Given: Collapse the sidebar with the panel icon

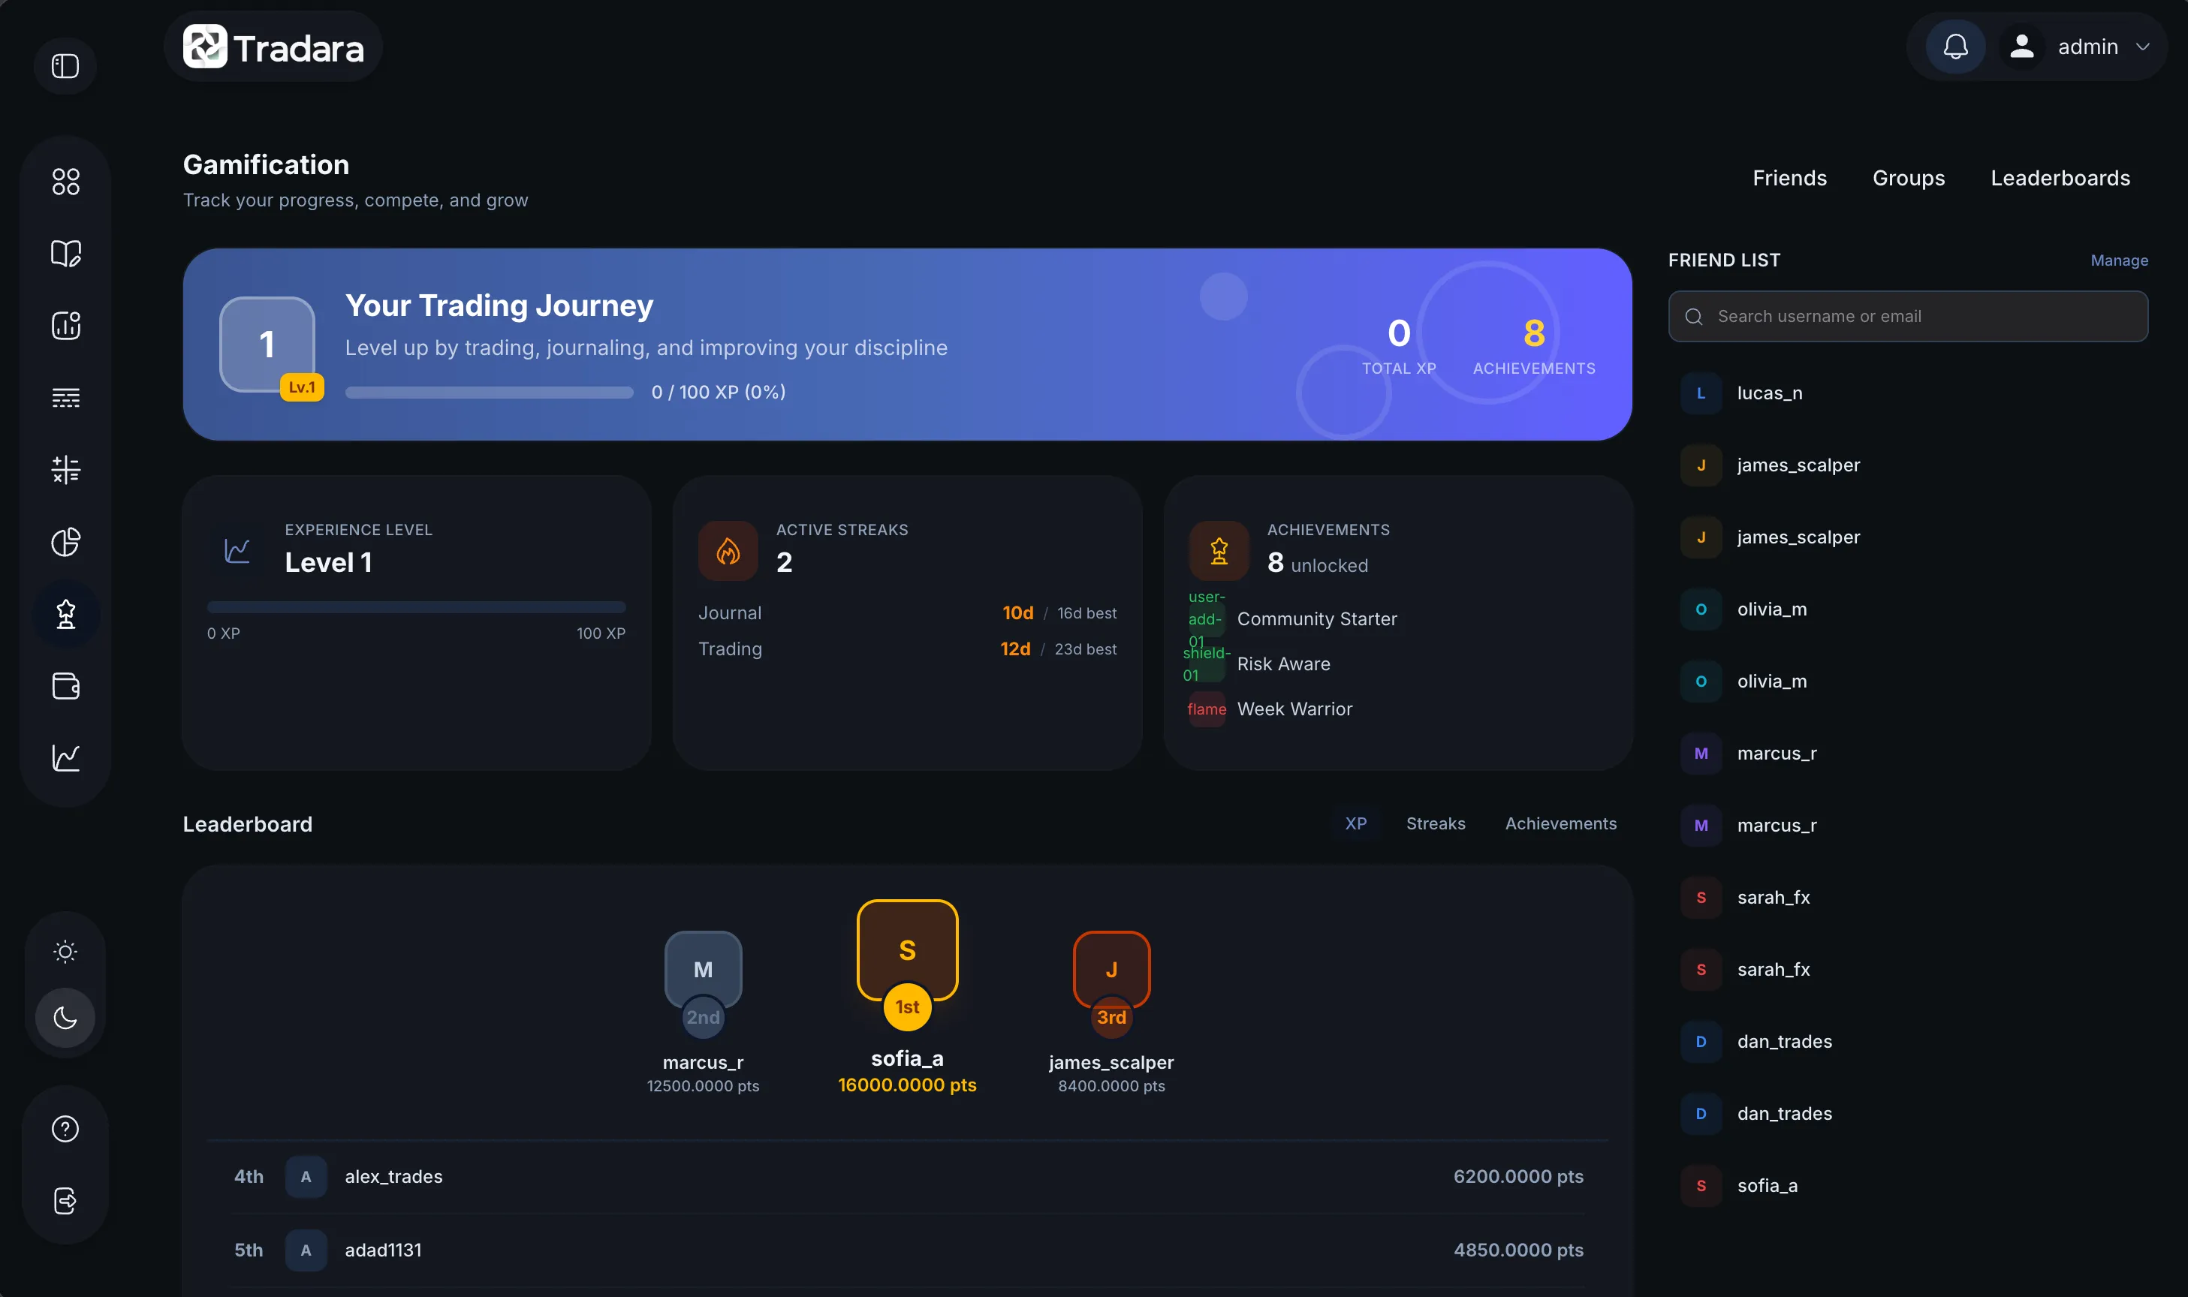Looking at the screenshot, I should point(65,66).
